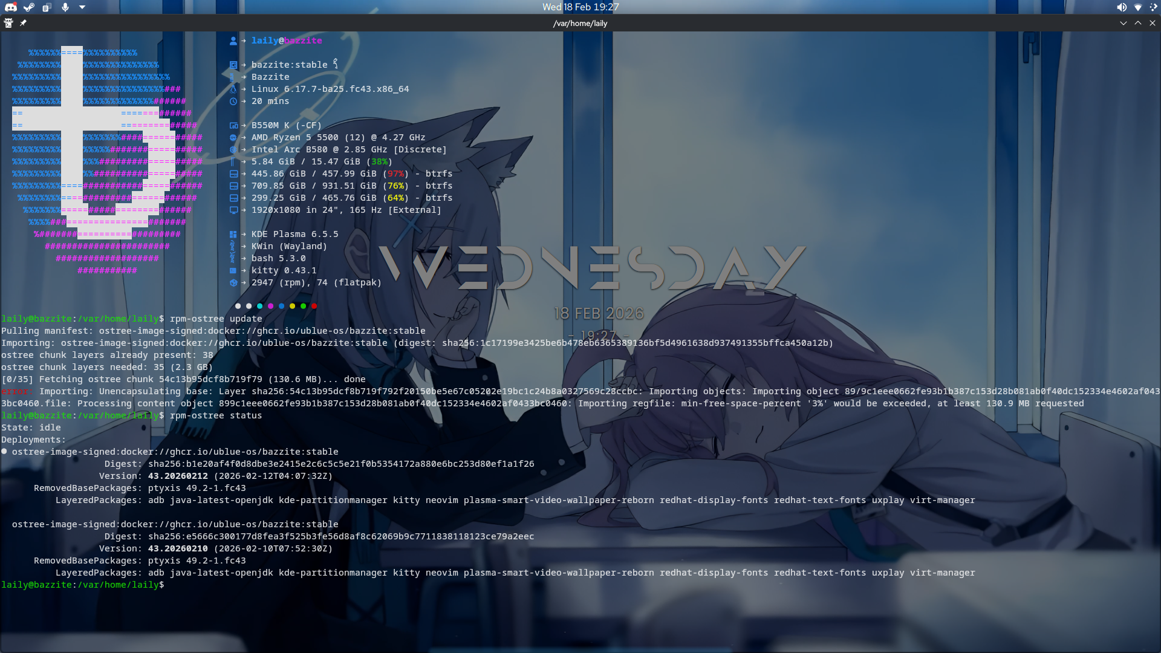Click the red color dot in fastfetch palette
The image size is (1161, 653).
coord(314,306)
